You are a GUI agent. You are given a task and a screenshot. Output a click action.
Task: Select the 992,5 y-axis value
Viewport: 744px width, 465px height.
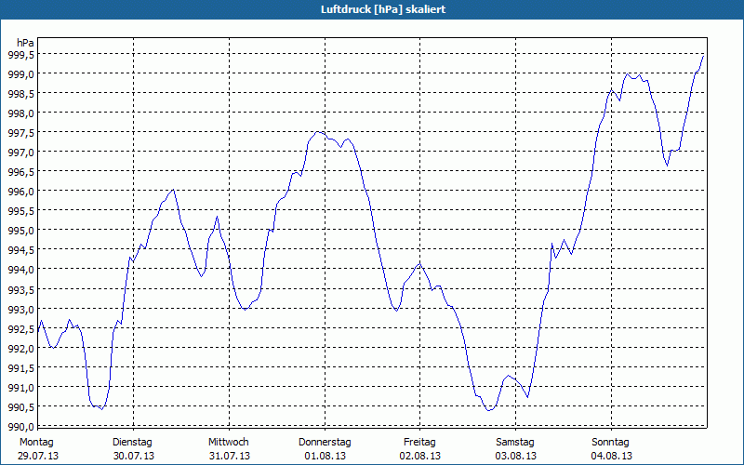pyautogui.click(x=20, y=329)
